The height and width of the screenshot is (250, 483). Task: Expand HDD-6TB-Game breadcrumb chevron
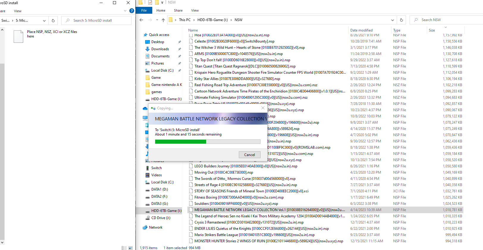pos(231,20)
